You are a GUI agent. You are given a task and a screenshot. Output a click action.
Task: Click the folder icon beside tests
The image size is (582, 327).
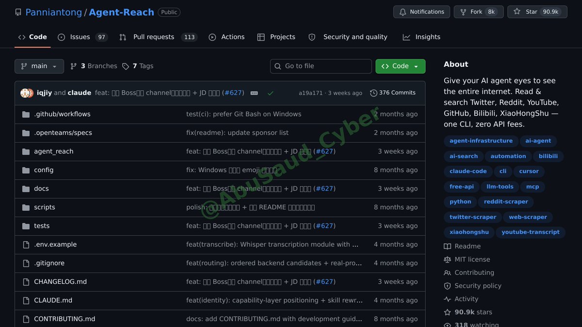(x=26, y=226)
